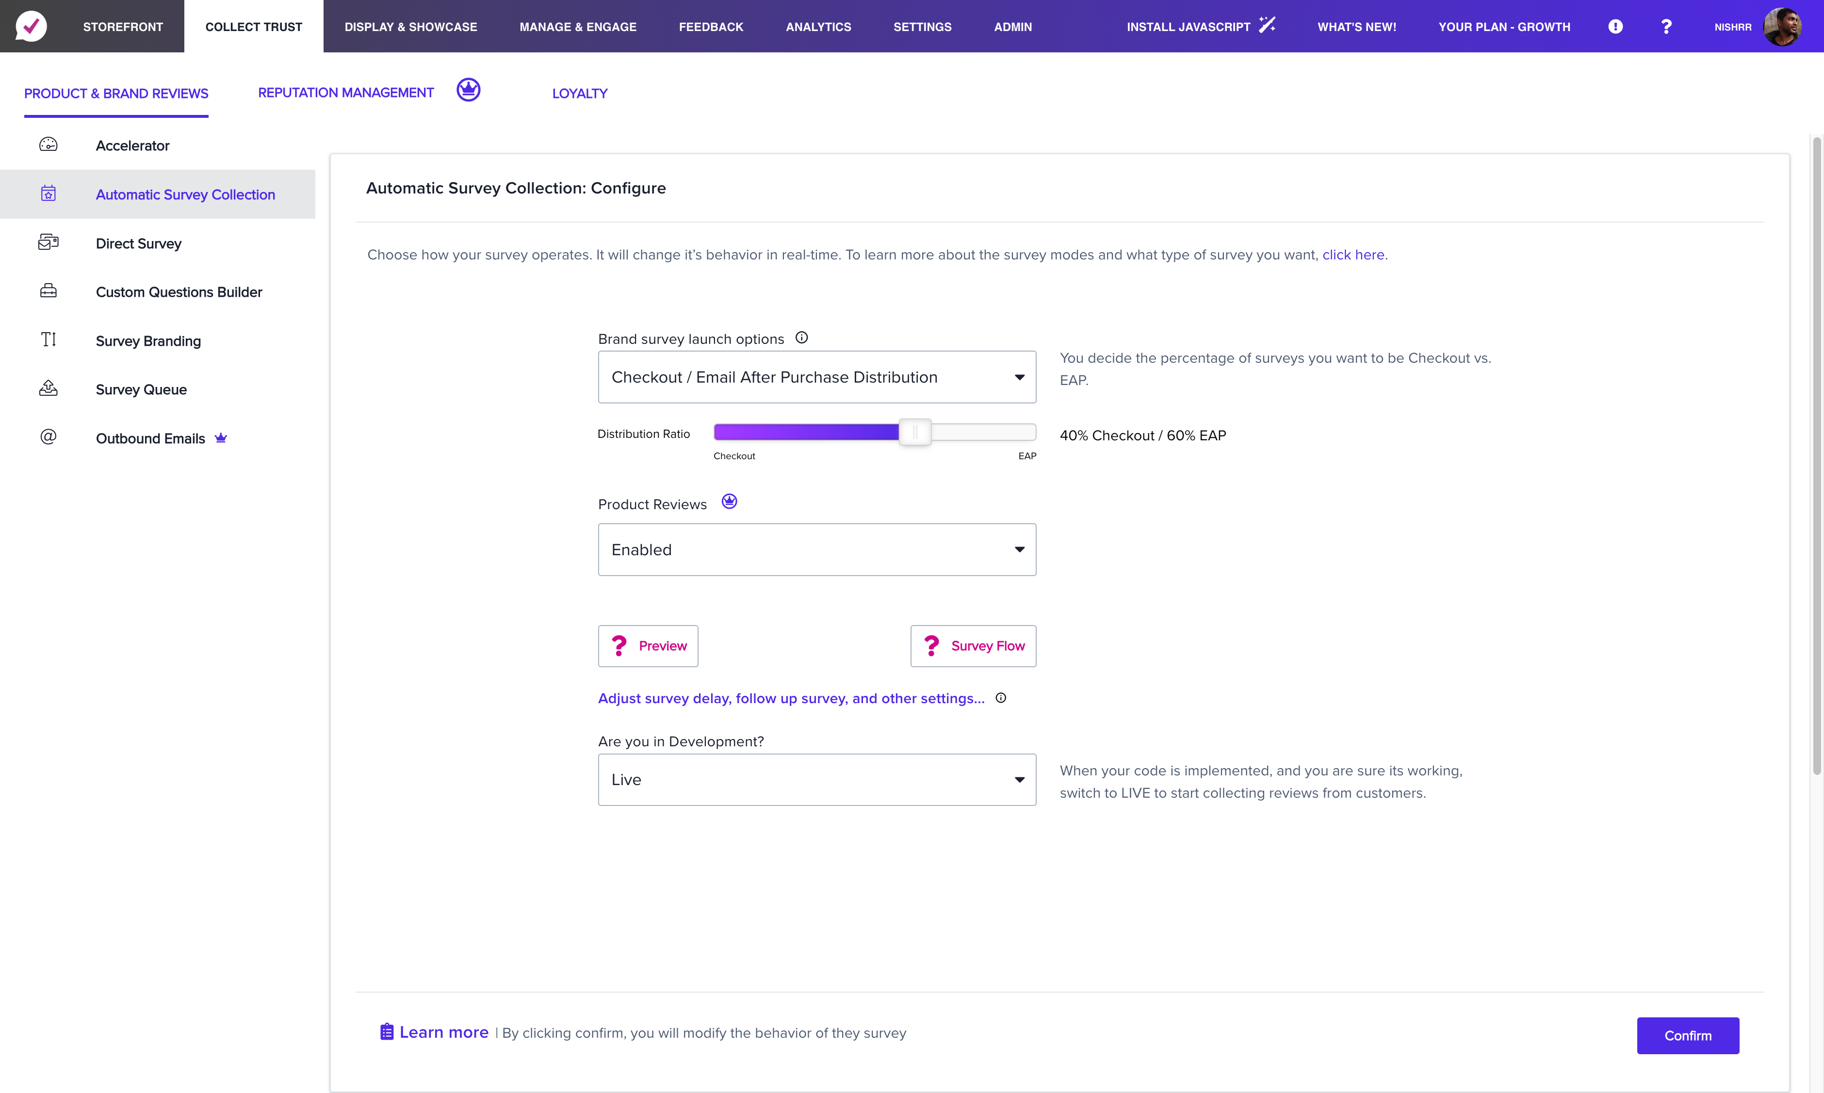Open Adjust survey delay and other settings link
Viewport: 1824px width, 1093px height.
point(791,698)
